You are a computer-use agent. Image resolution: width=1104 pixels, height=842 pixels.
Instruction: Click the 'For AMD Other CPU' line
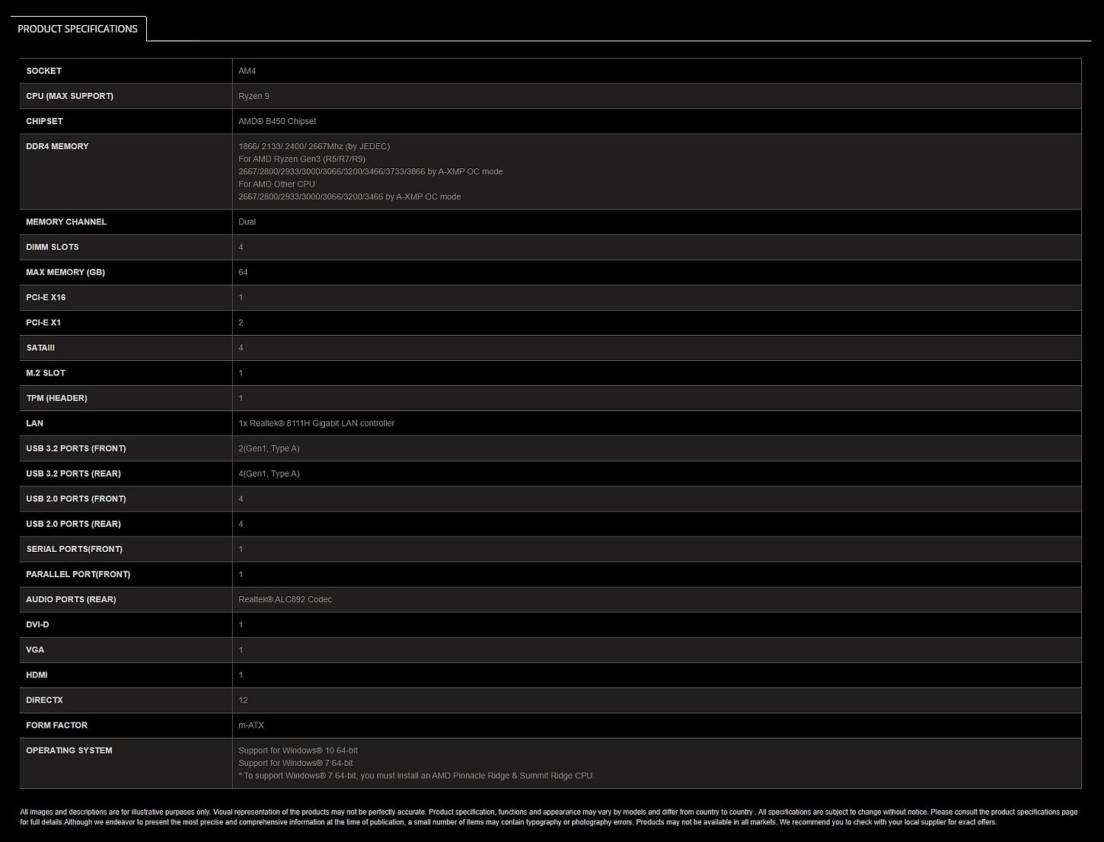(276, 184)
